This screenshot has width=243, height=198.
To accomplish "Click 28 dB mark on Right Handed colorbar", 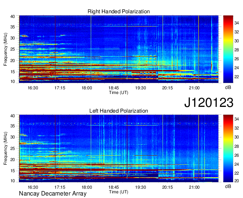I will pyautogui.click(x=237, y=50).
